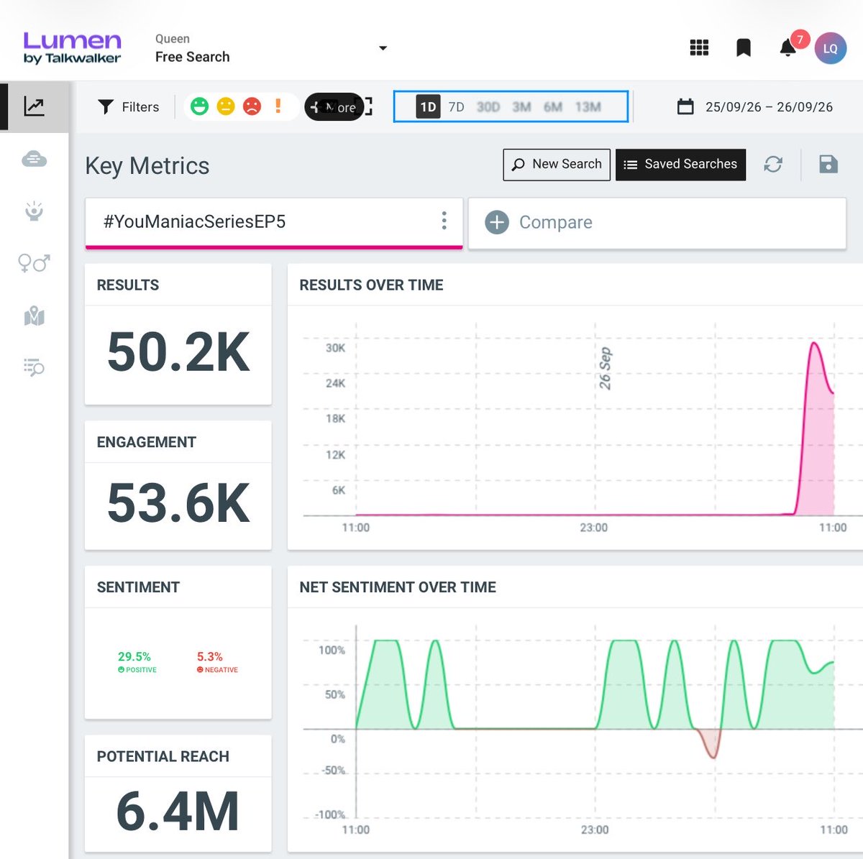Toggle the neutral sentiment yellow face filter

(226, 106)
